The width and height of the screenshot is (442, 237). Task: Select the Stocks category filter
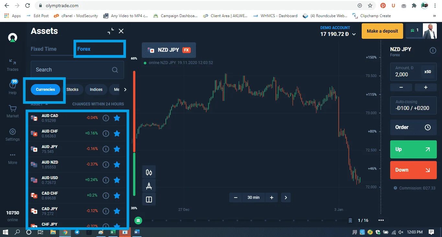(73, 90)
